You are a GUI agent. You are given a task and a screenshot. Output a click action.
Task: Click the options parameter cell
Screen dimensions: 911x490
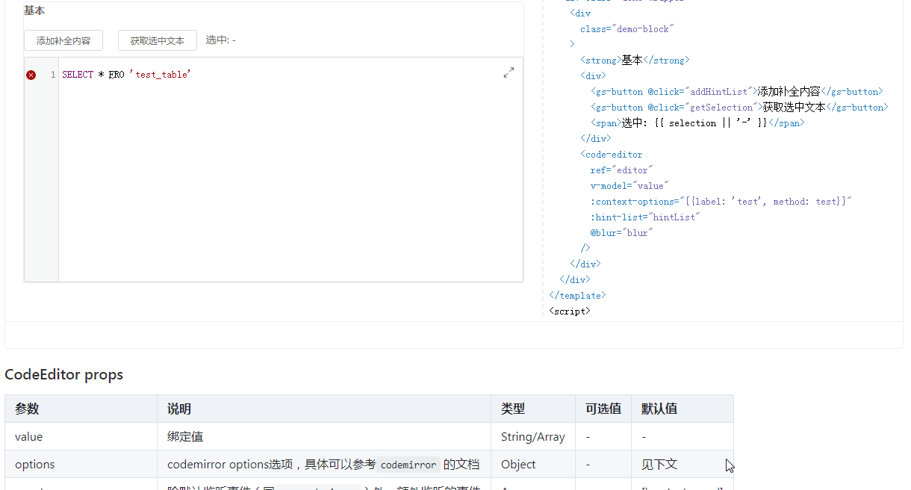pyautogui.click(x=81, y=464)
